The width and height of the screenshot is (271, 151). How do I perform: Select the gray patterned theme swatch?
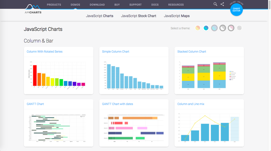[x=239, y=28]
